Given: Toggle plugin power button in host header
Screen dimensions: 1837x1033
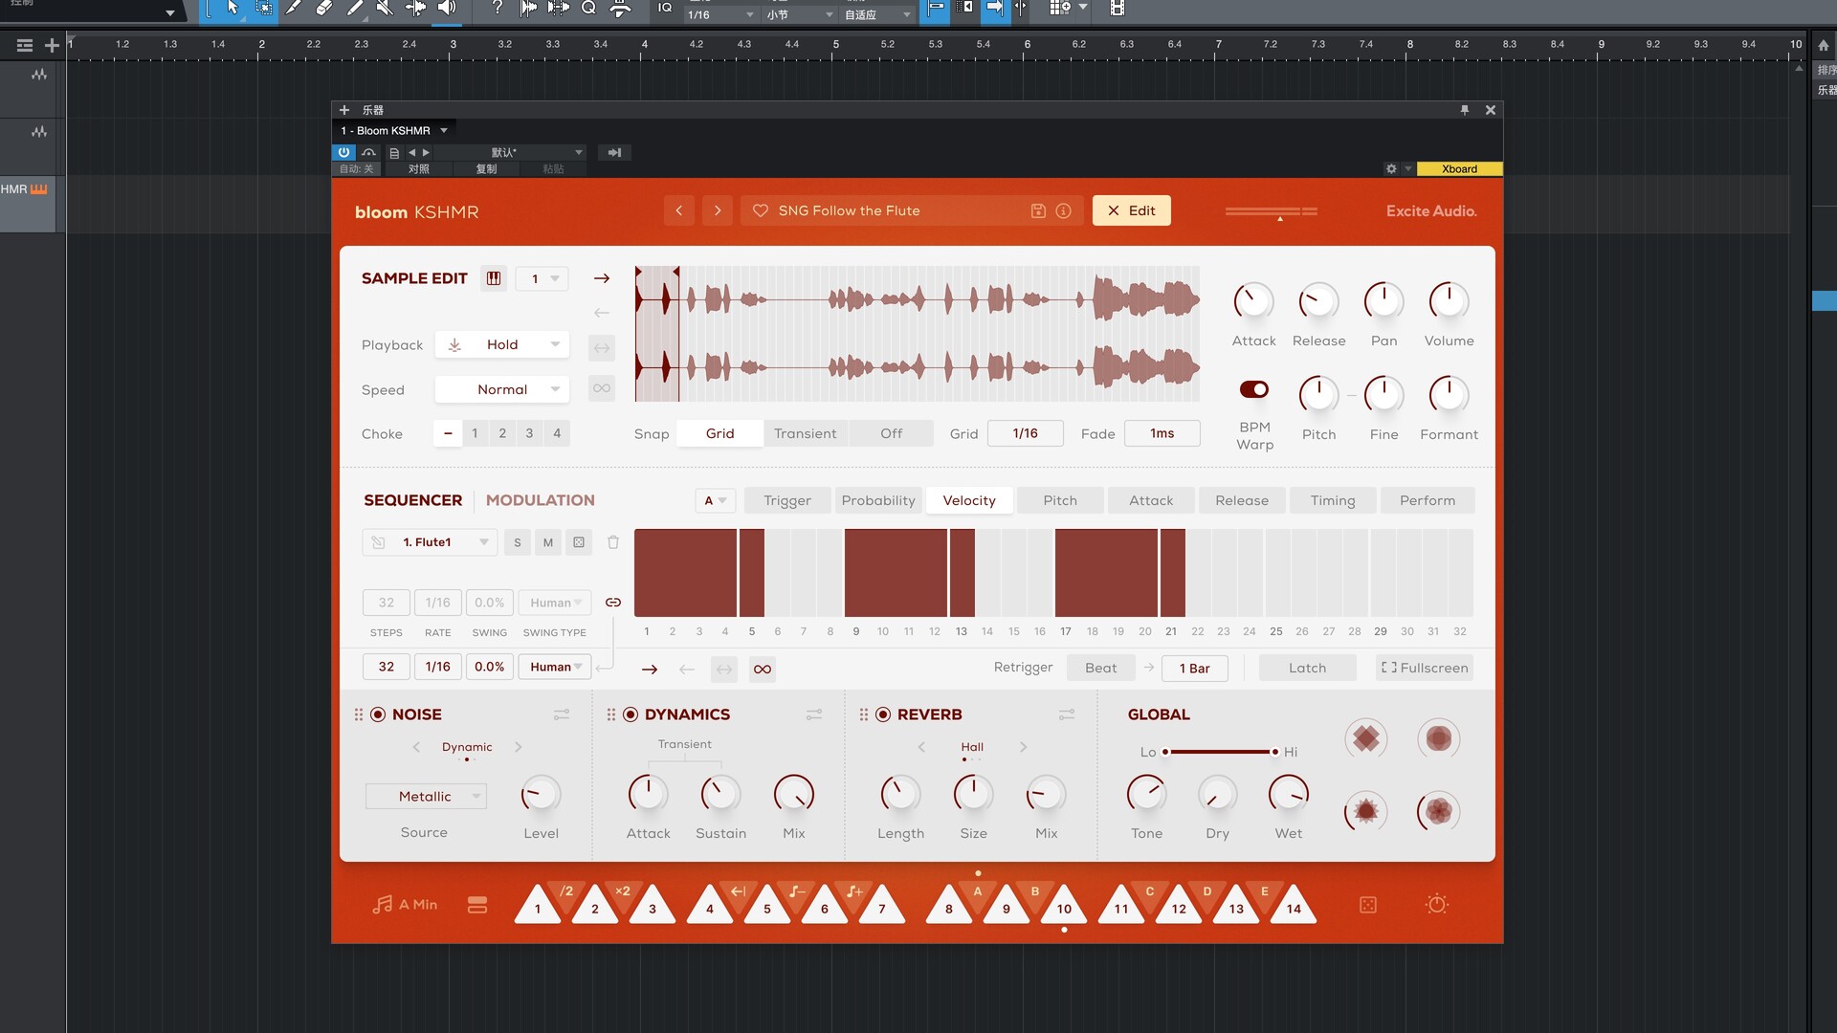Looking at the screenshot, I should pyautogui.click(x=343, y=152).
